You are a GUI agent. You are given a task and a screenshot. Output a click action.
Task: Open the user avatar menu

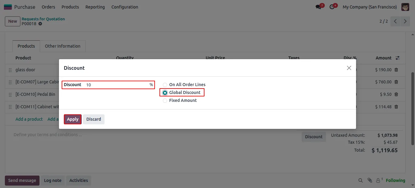tap(405, 7)
